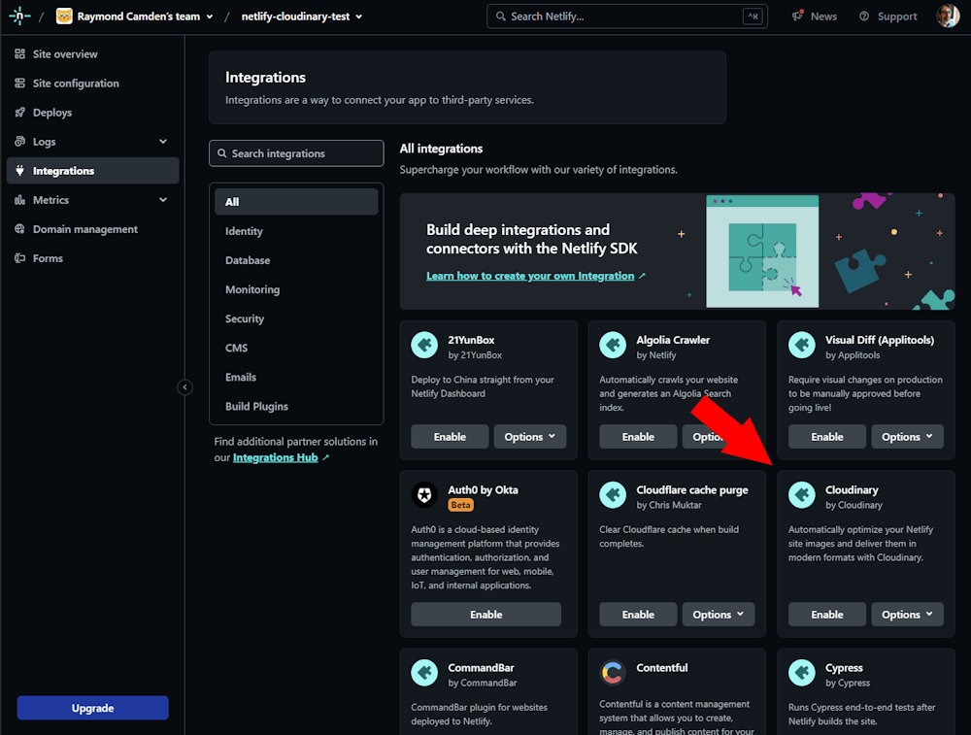
Task: Select the Deploys icon in the sidebar
Action: pyautogui.click(x=19, y=112)
